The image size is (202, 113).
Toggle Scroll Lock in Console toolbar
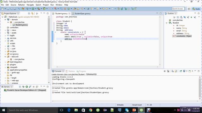pyautogui.click(x=176, y=71)
